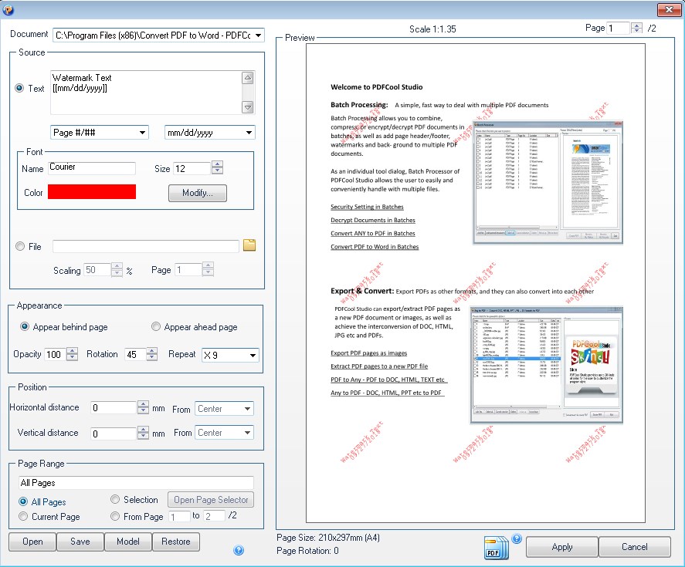The image size is (685, 567).
Task: Click the File path input field
Action: (146, 246)
